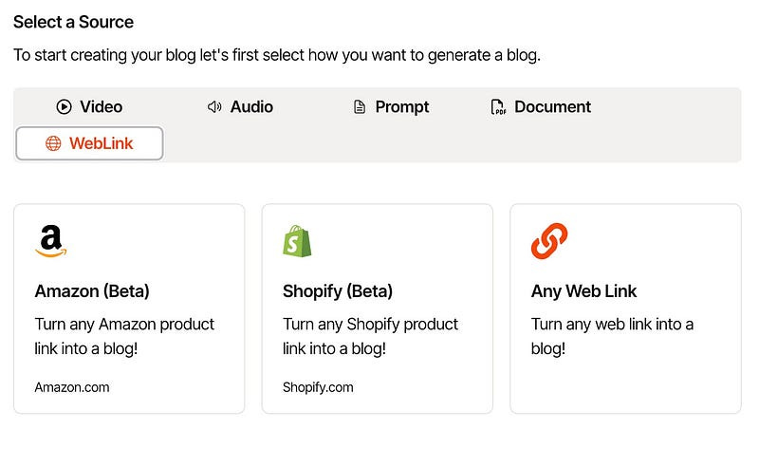Click the "To start creating your blog" description
The height and width of the screenshot is (467, 759).
[x=277, y=55]
